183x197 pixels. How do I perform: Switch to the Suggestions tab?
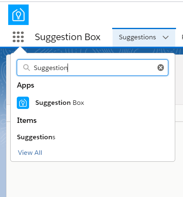coord(137,37)
